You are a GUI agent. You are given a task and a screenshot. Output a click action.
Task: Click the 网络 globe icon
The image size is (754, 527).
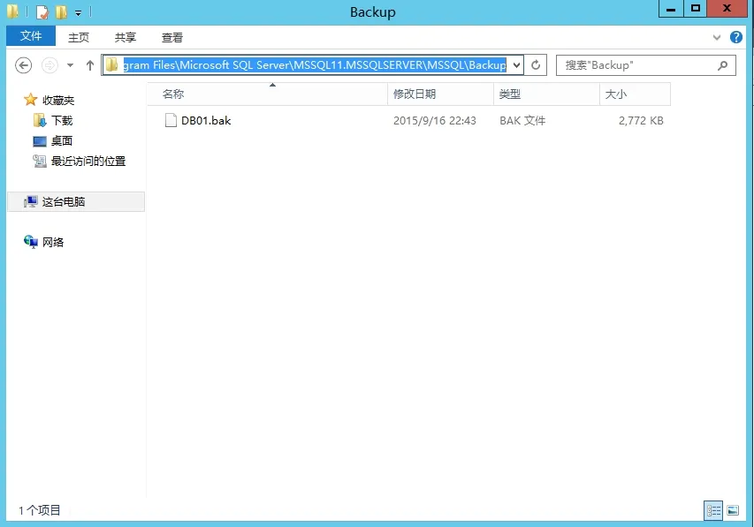[30, 242]
